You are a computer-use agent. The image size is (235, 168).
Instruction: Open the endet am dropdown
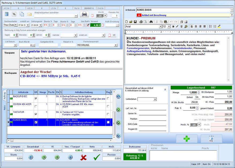pyautogui.click(x=103, y=35)
